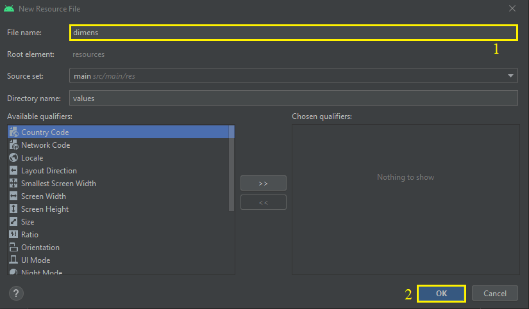Click the Country Code qualifier icon
The image size is (529, 309).
click(13, 132)
